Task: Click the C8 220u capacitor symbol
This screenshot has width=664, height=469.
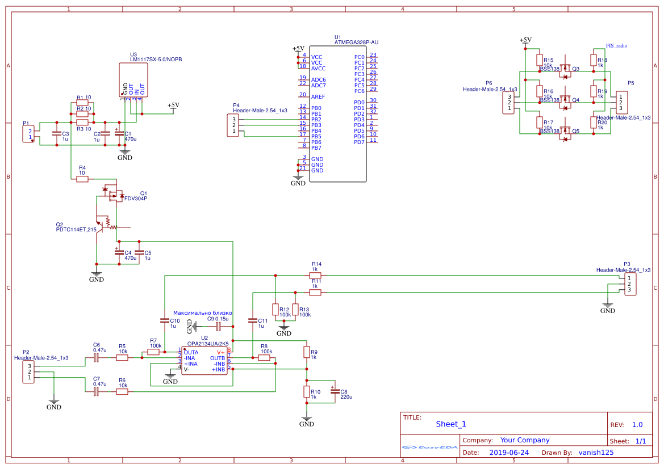Action: (x=335, y=391)
